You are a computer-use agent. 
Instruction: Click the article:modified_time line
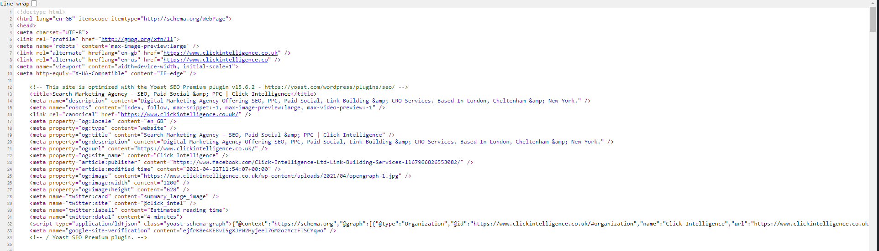coord(155,169)
